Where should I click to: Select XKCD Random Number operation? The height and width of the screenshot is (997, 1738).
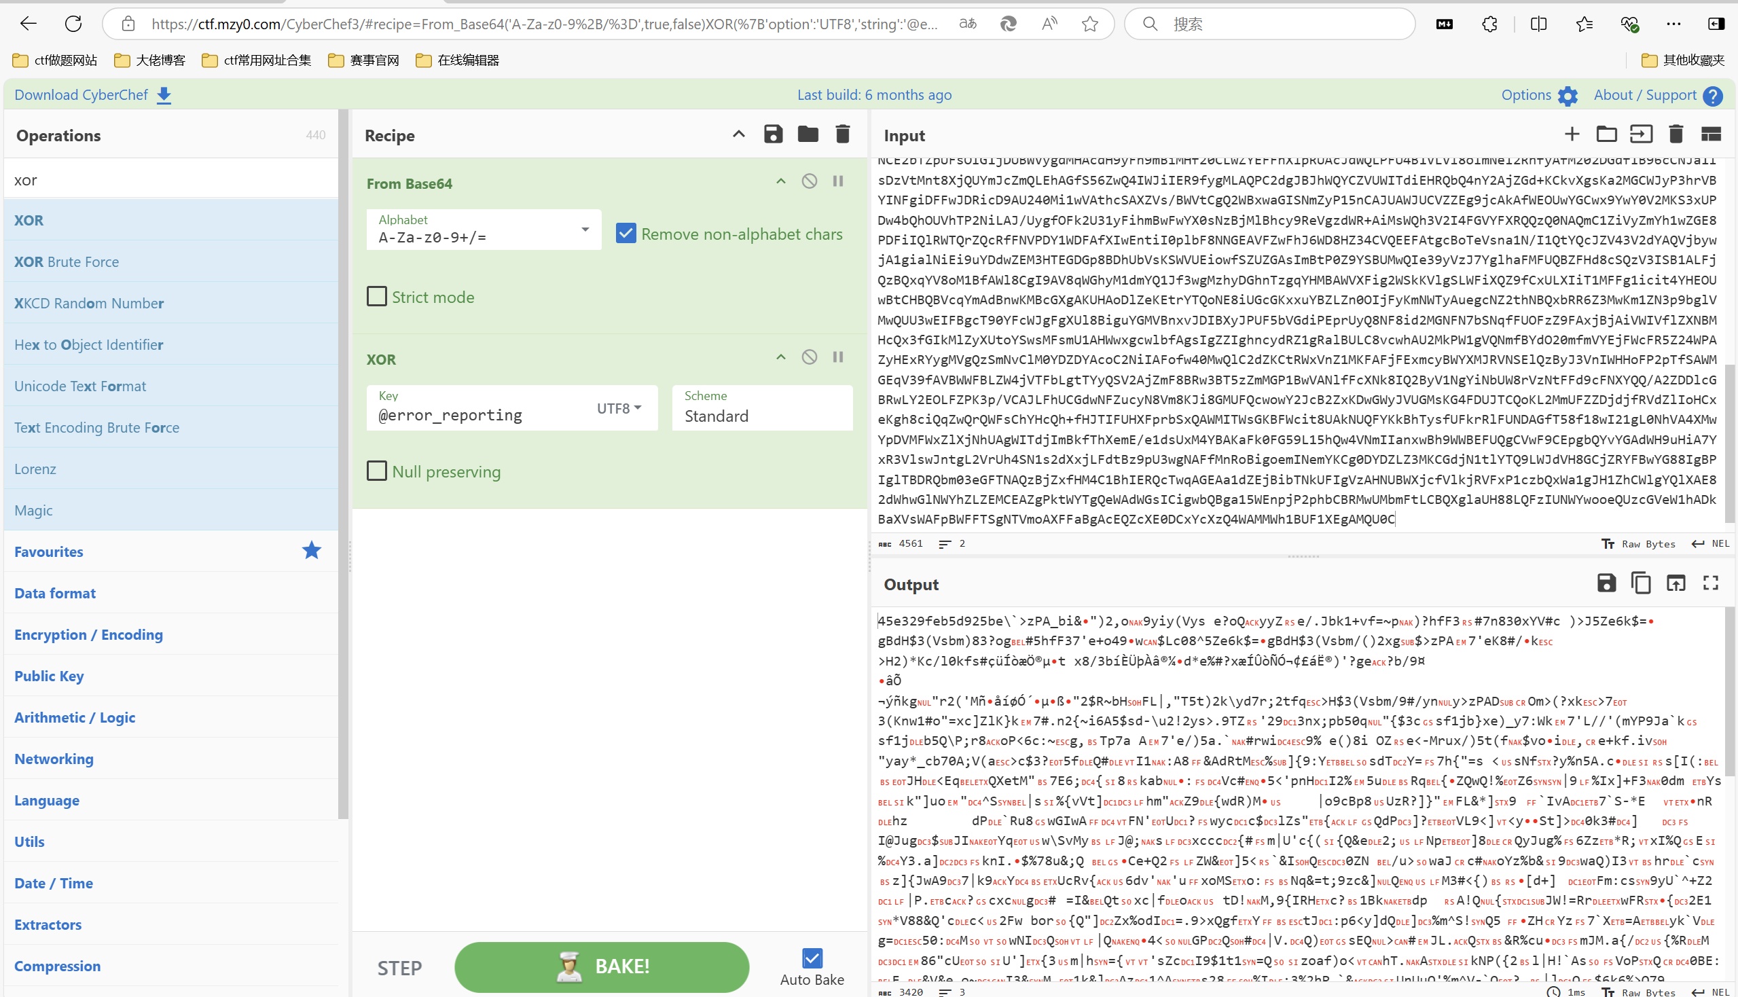click(171, 303)
